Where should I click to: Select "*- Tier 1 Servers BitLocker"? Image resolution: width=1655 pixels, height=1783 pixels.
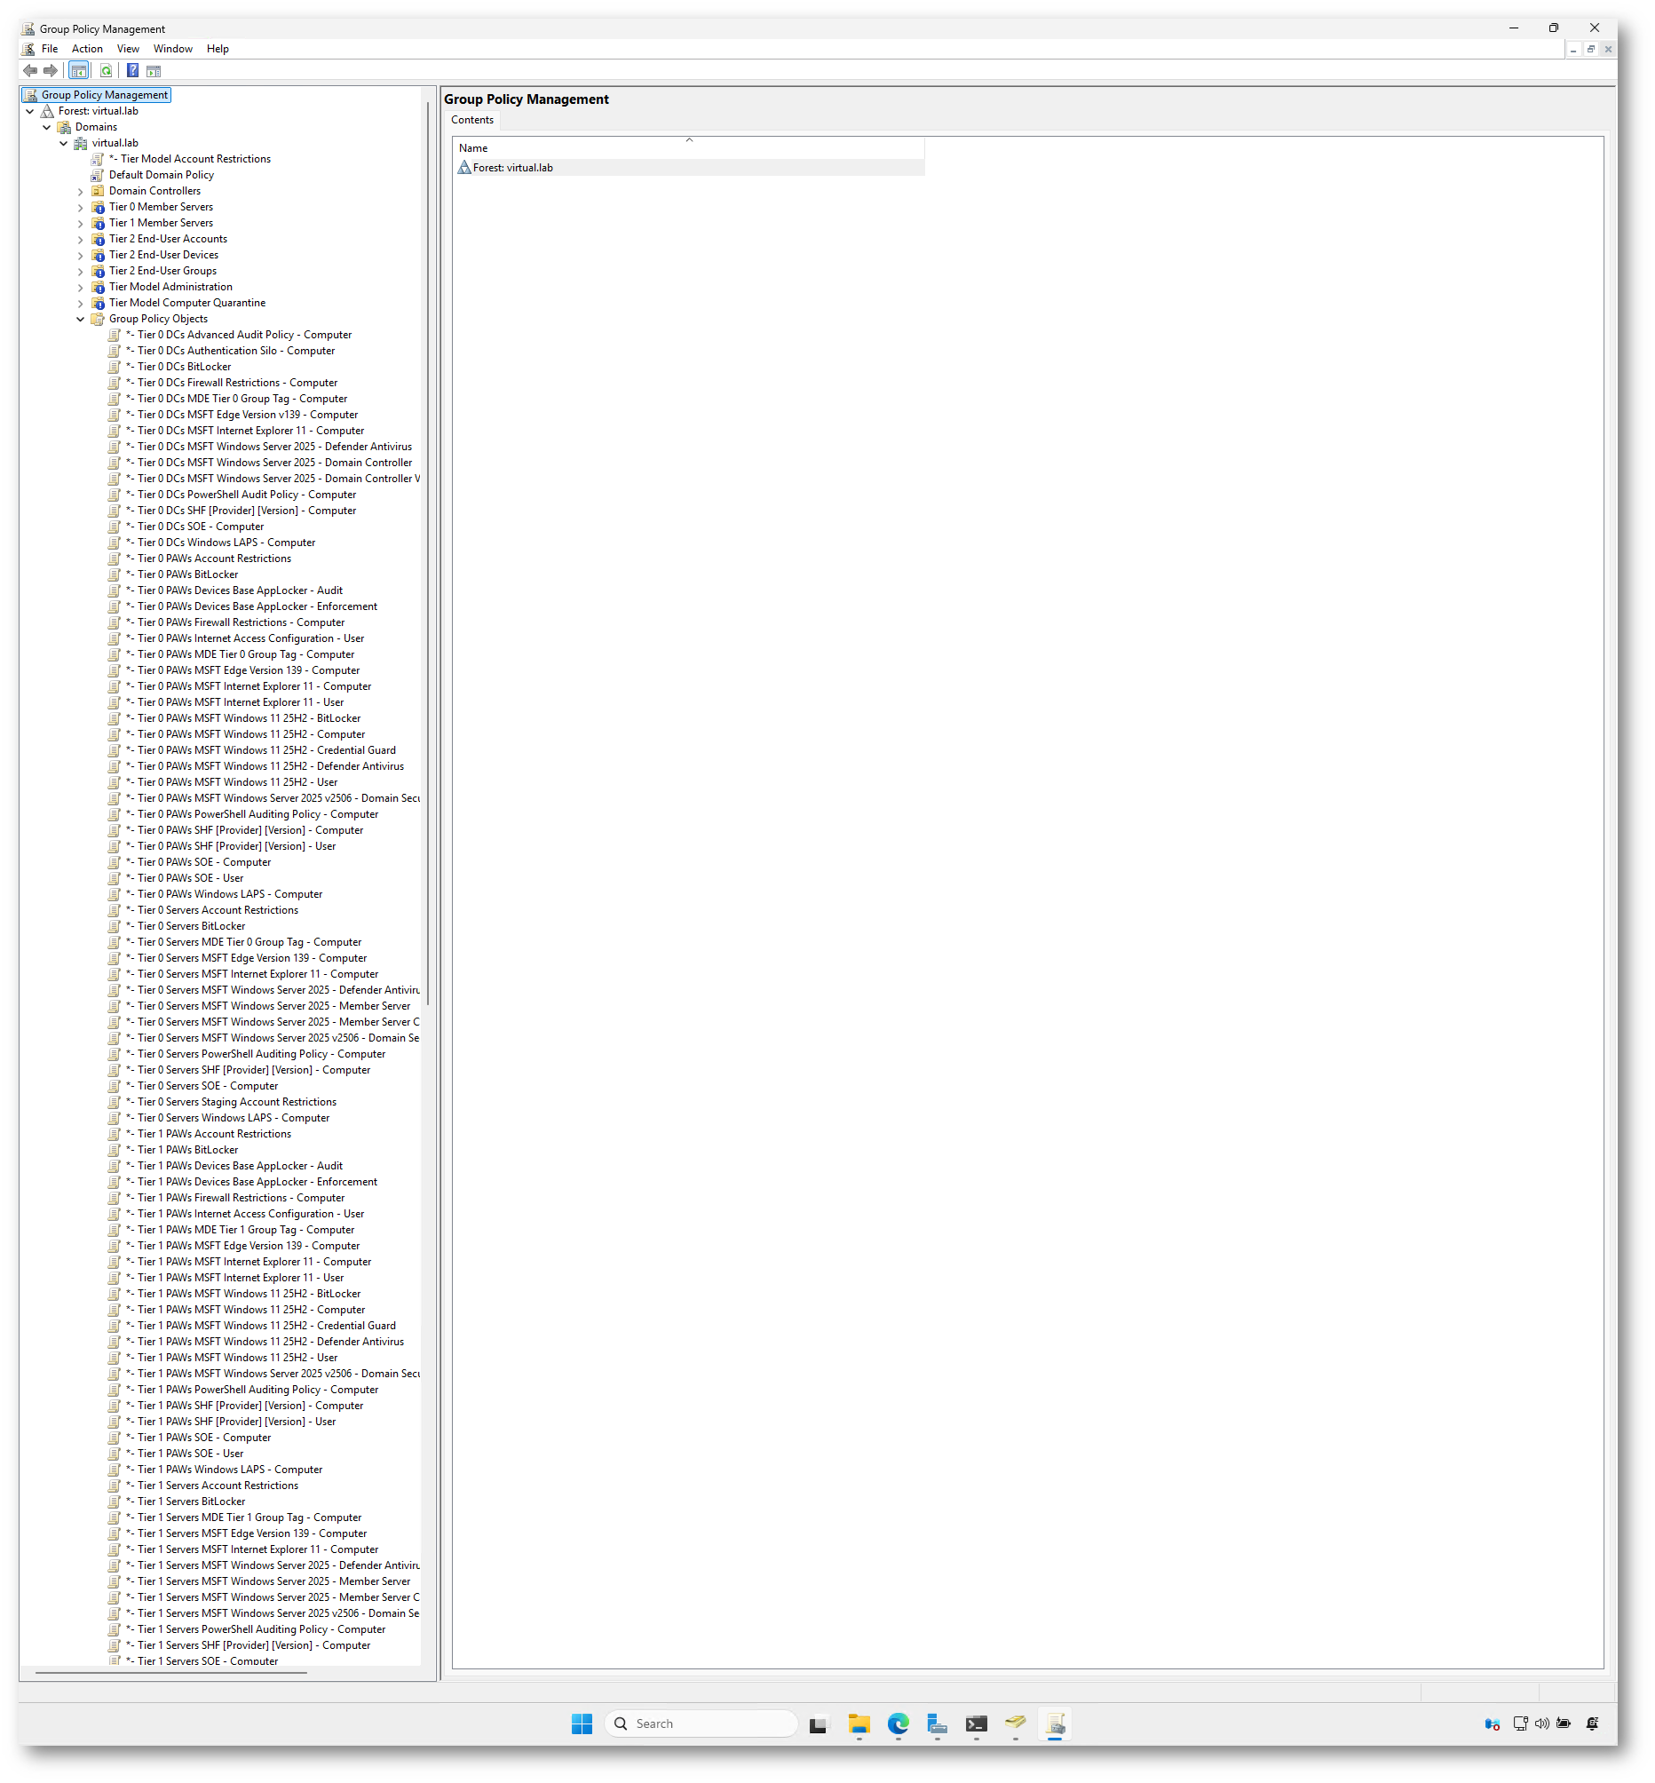coord(186,1502)
